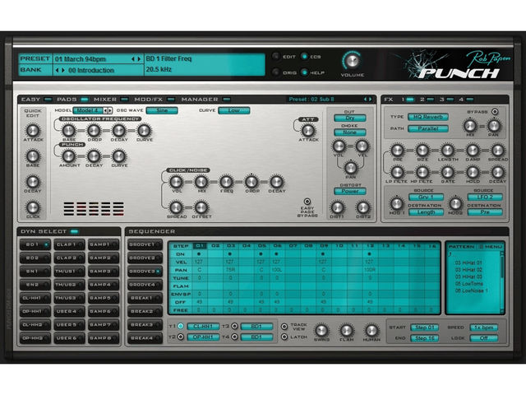Screen dimensions: 526x395
Task: Enable Track View option
Action: click(284, 326)
